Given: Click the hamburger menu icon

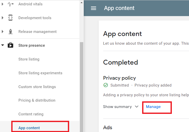Looking at the screenshot, I should pyautogui.click(x=93, y=8).
